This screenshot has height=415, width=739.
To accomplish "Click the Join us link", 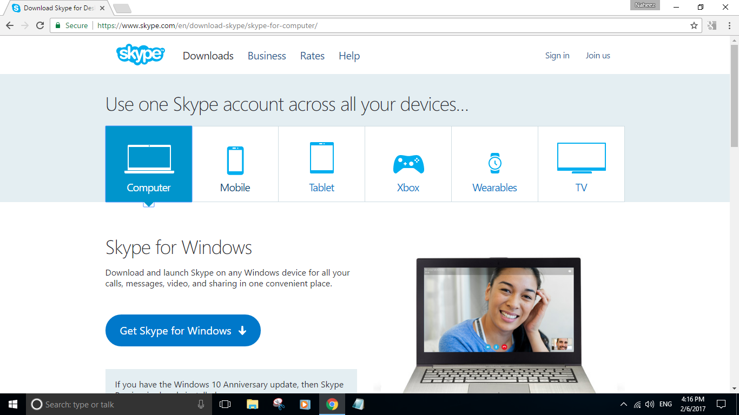I will (598, 55).
